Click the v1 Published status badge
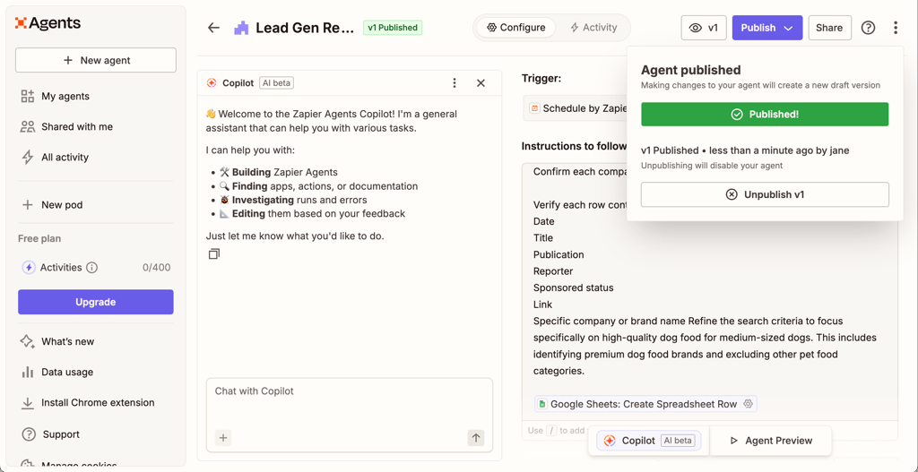 coord(393,28)
